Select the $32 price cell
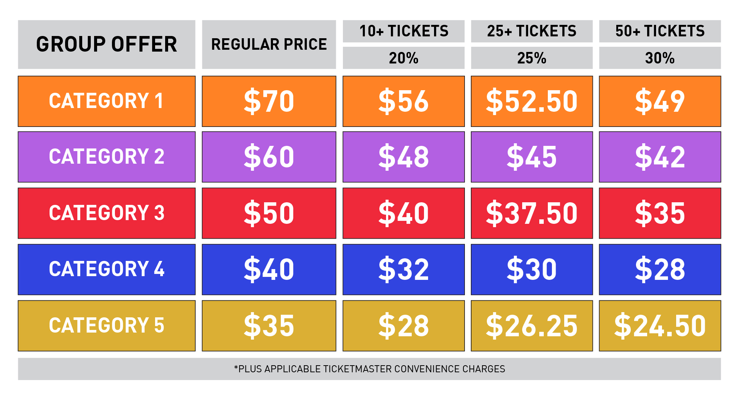The width and height of the screenshot is (739, 399). point(404,269)
